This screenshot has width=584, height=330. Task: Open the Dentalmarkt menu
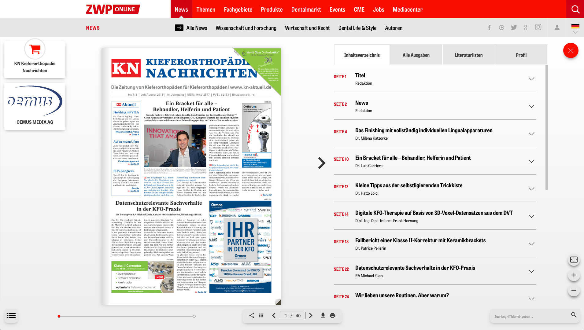tap(306, 9)
